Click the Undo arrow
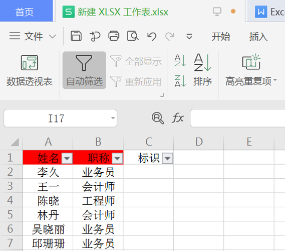 tap(152, 36)
